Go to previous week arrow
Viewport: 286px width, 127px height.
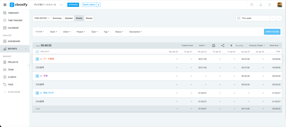[x=273, y=18]
